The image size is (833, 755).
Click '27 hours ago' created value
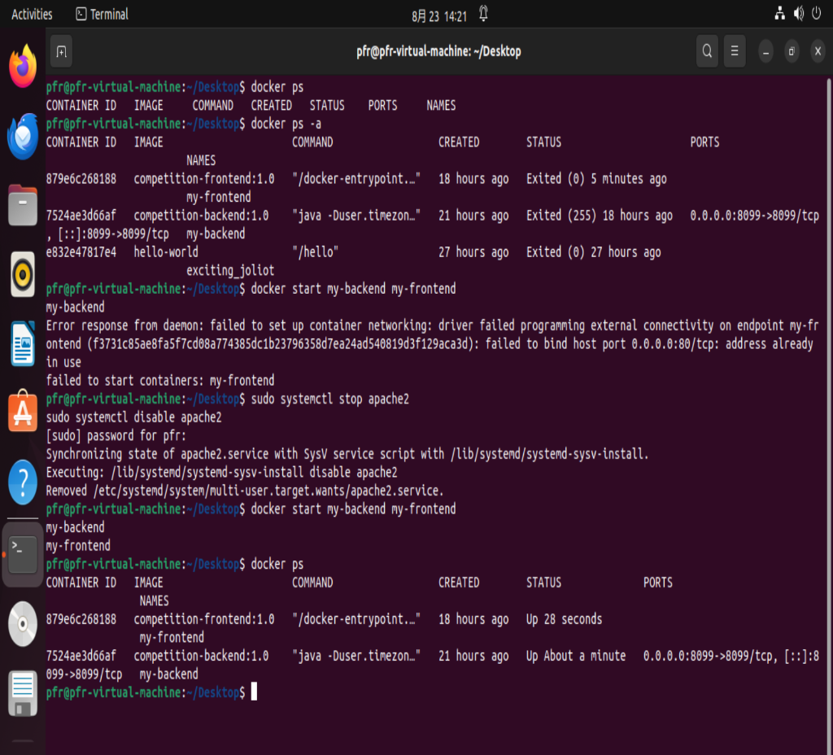coord(473,252)
